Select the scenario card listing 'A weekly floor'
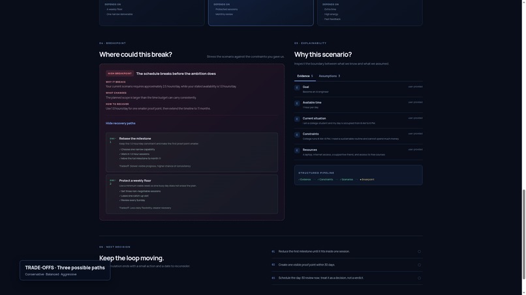526x295 pixels. click(x=151, y=13)
